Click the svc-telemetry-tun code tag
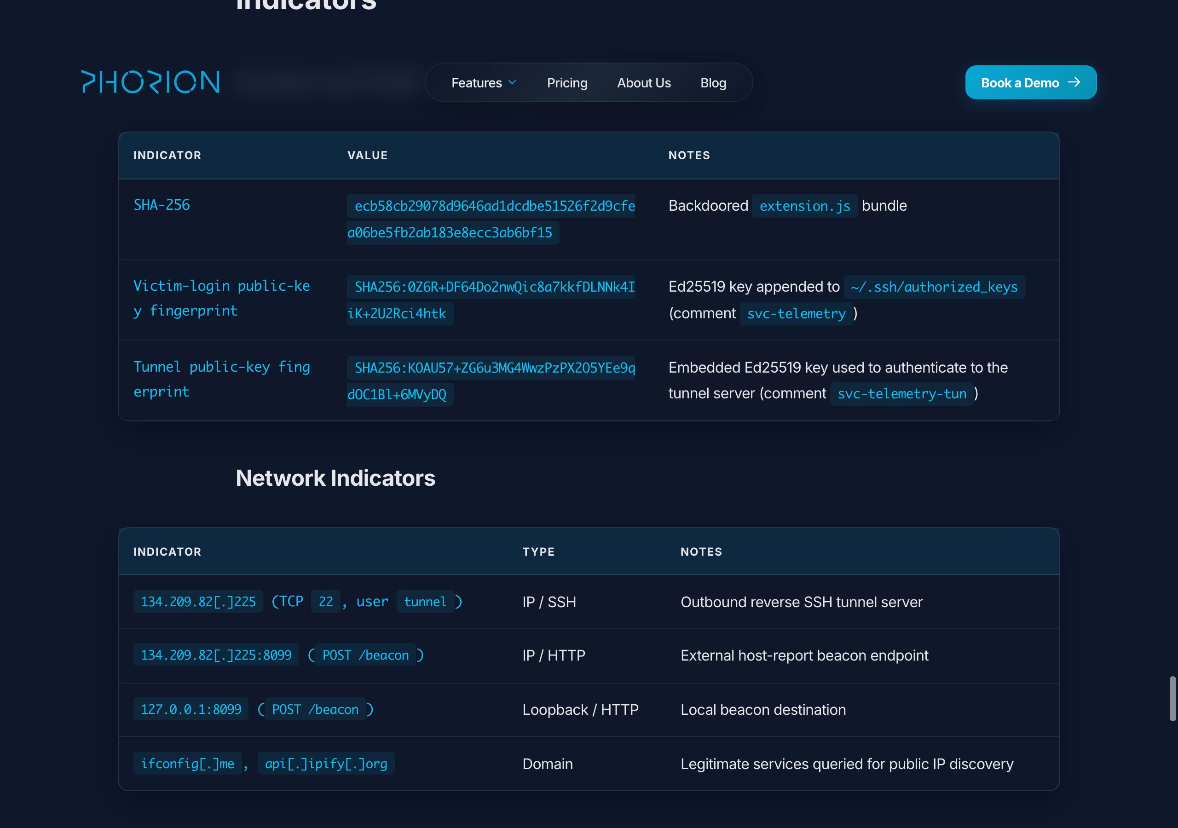The image size is (1178, 828). [x=901, y=393]
